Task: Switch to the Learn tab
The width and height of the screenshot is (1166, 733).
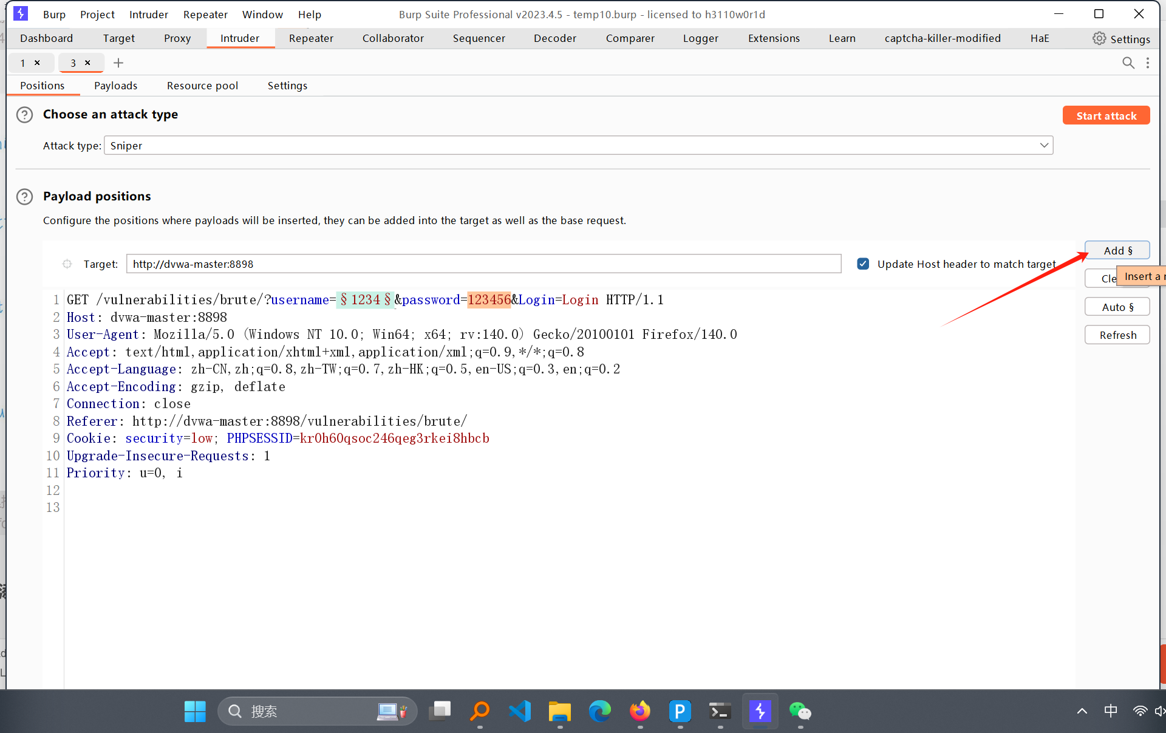Action: click(842, 38)
